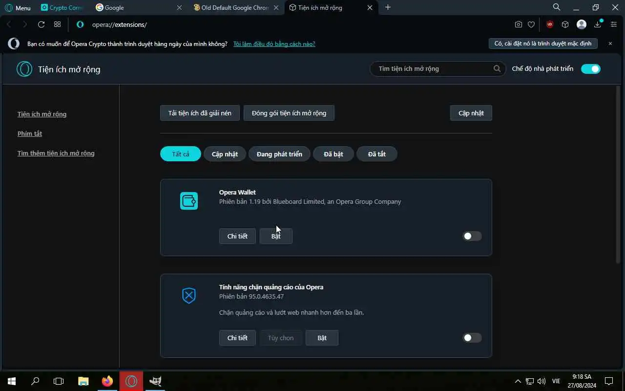The image size is (625, 391).
Task: Open the Phím tắt sidebar link
Action: coord(30,133)
